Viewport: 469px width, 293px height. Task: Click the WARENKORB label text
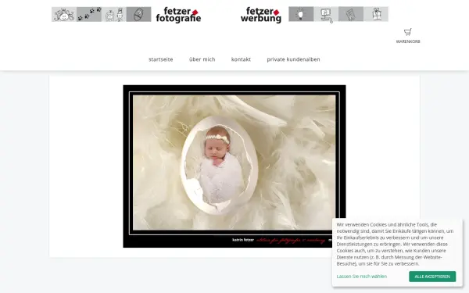coord(408,41)
